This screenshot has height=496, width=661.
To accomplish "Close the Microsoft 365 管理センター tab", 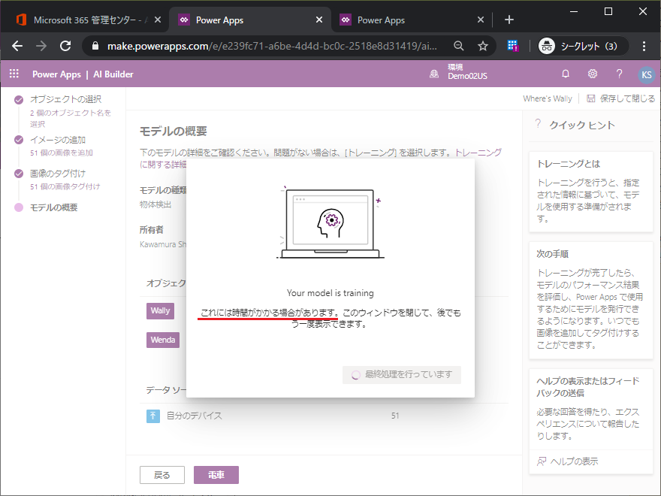I will [158, 20].
